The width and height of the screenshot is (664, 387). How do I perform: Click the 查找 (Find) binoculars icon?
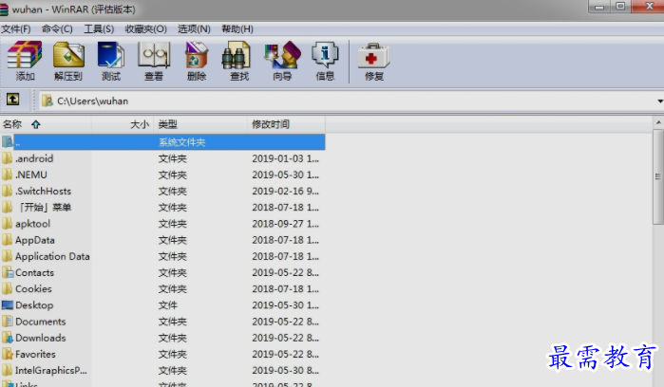[236, 55]
